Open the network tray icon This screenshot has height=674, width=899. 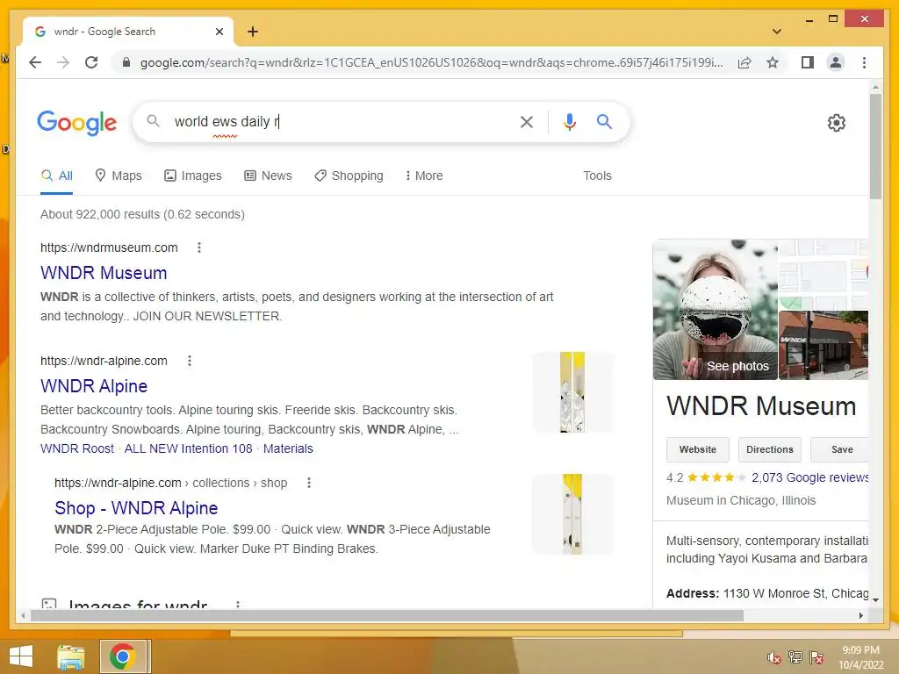click(795, 657)
